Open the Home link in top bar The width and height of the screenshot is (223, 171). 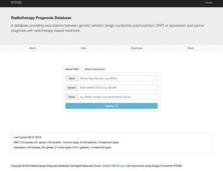tap(209, 3)
